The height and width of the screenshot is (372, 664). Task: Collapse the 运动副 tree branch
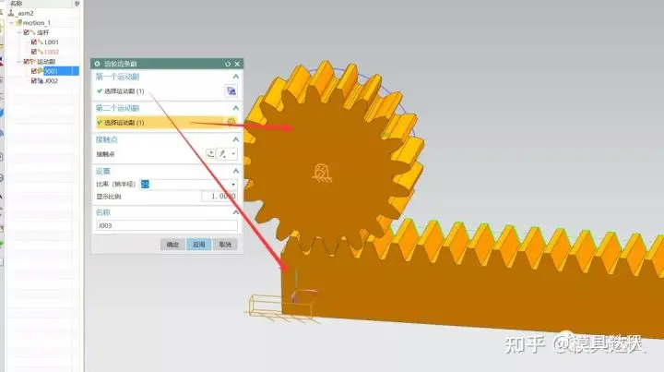point(19,62)
